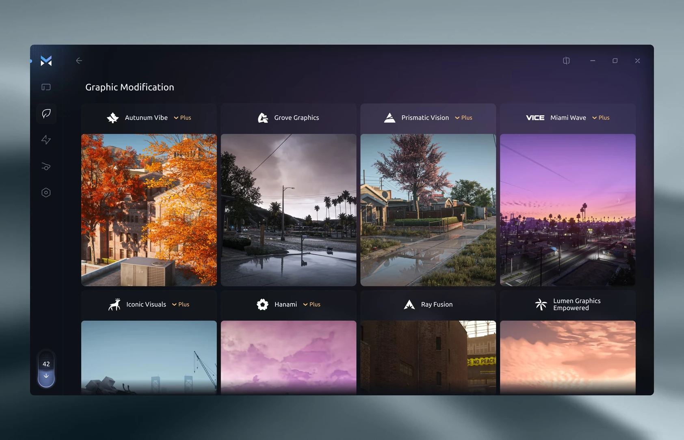The width and height of the screenshot is (684, 440).
Task: Open the lightning bolt sidebar section
Action: point(46,140)
